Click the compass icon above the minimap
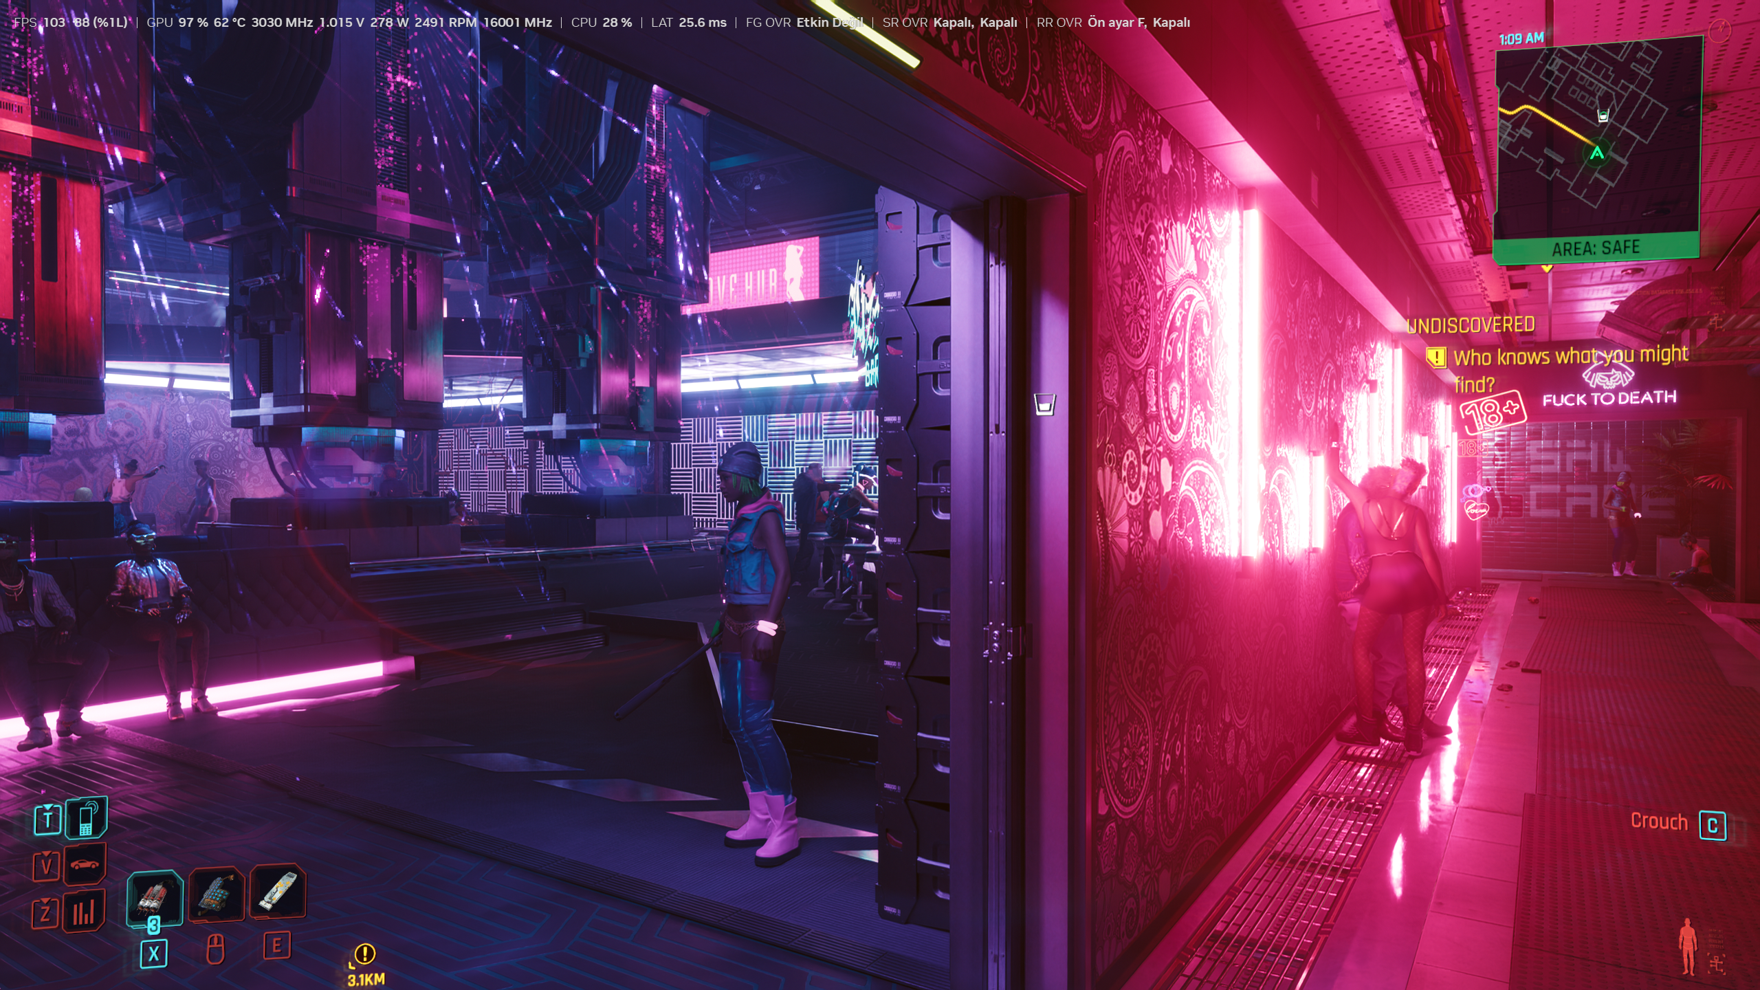Screen dimensions: 1760x990 pyautogui.click(x=1719, y=30)
